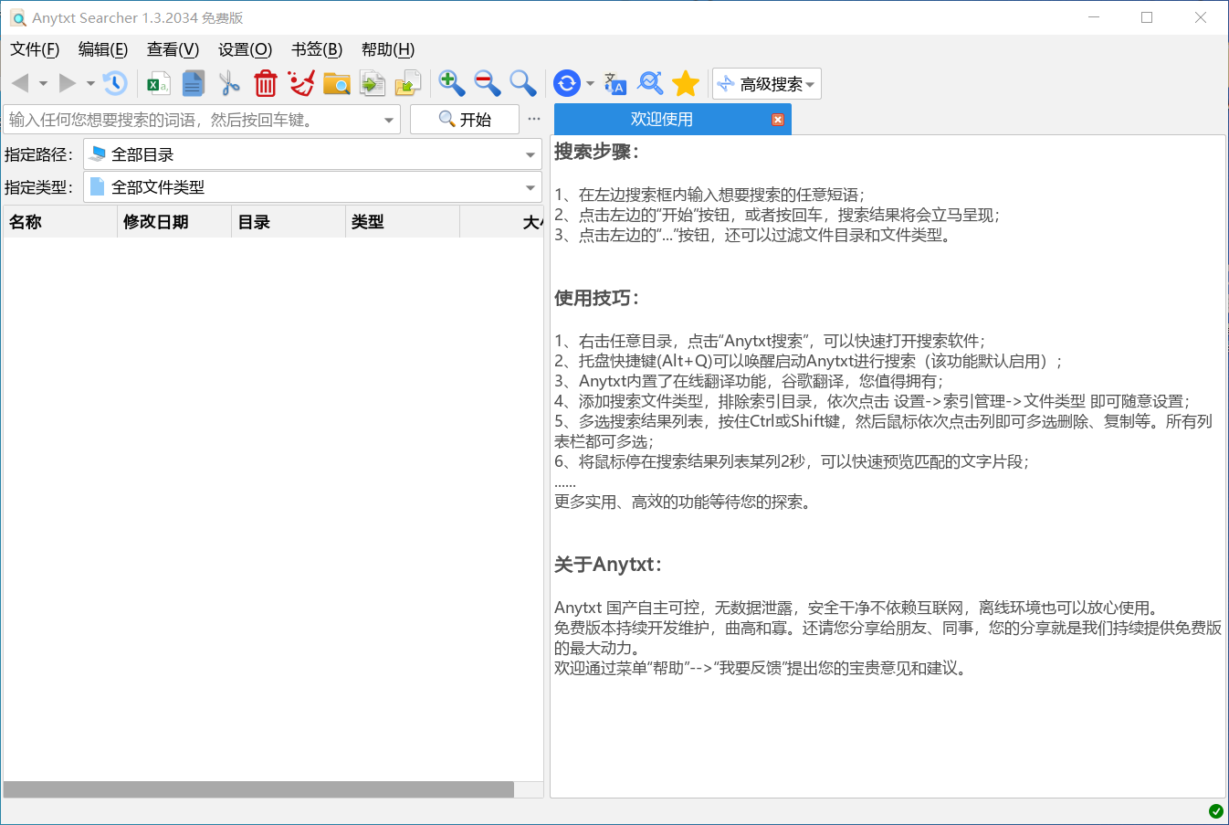
Task: Sort results by 类型 column
Action: click(403, 222)
